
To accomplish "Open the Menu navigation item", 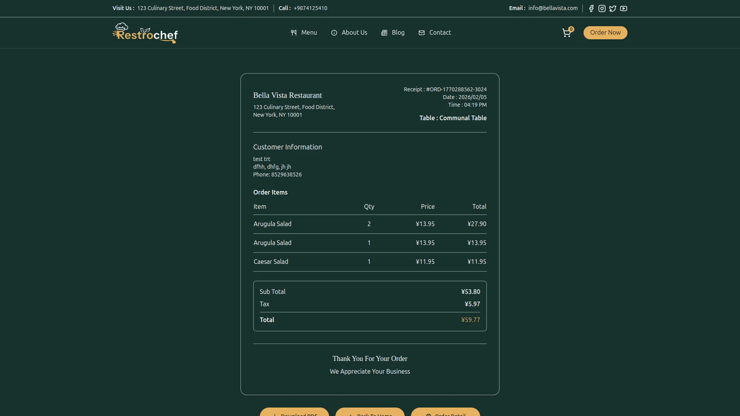I will pyautogui.click(x=308, y=32).
